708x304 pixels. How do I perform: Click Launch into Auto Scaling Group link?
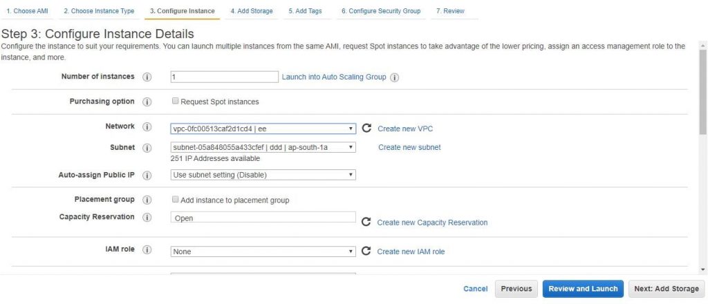click(334, 77)
